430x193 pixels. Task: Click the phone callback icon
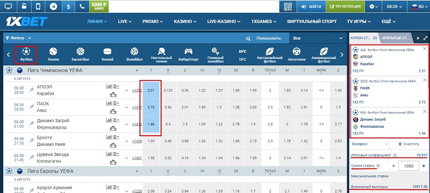[x=82, y=6]
